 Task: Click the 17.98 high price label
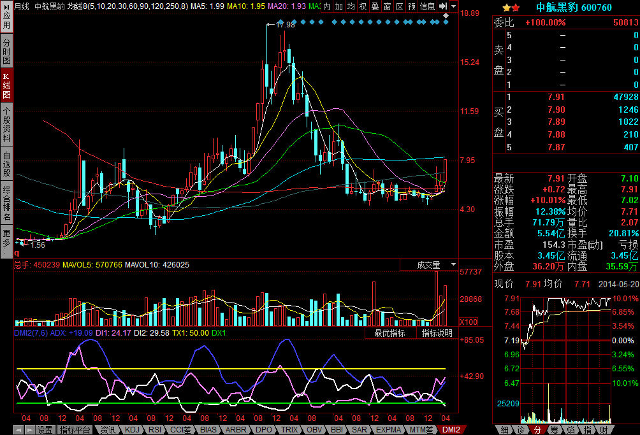pyautogui.click(x=285, y=25)
